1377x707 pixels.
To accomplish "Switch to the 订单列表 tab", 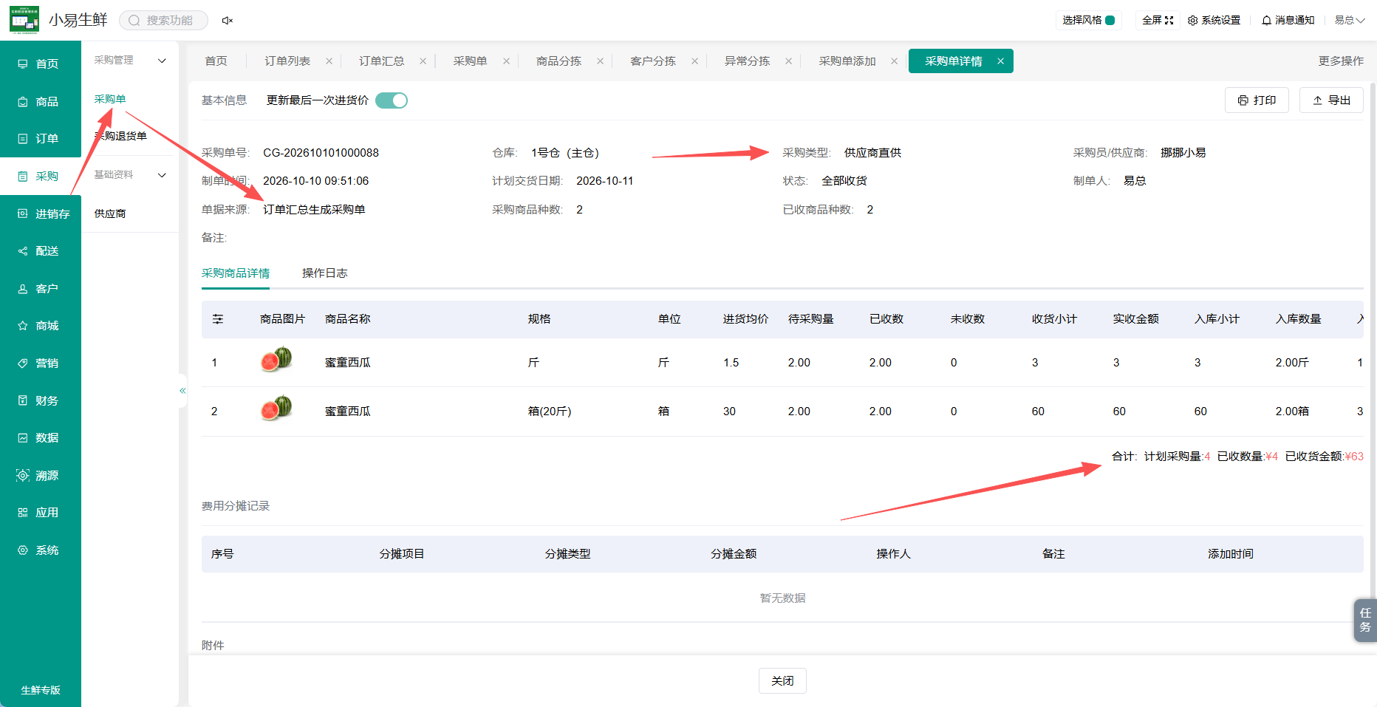I will [x=287, y=61].
